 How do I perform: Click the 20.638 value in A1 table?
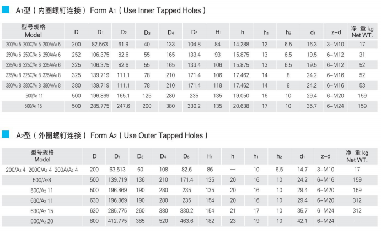242,106
